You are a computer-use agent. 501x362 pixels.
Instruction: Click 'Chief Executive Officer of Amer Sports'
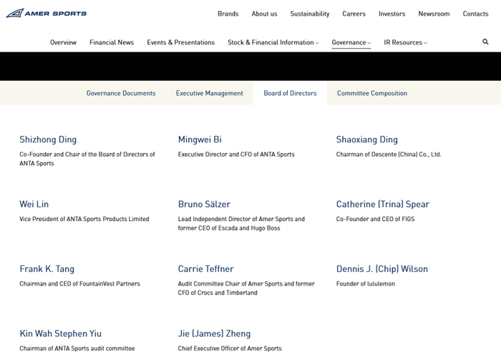(230, 348)
